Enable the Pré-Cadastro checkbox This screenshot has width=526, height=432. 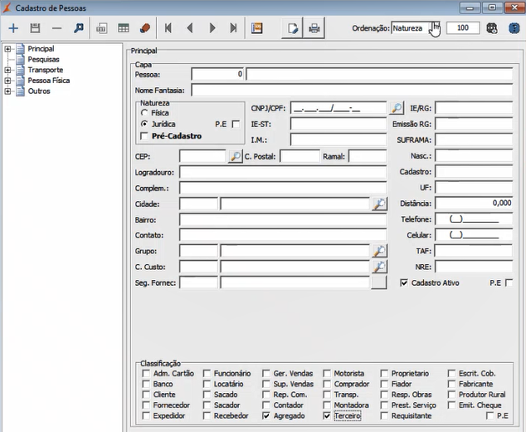coord(145,135)
